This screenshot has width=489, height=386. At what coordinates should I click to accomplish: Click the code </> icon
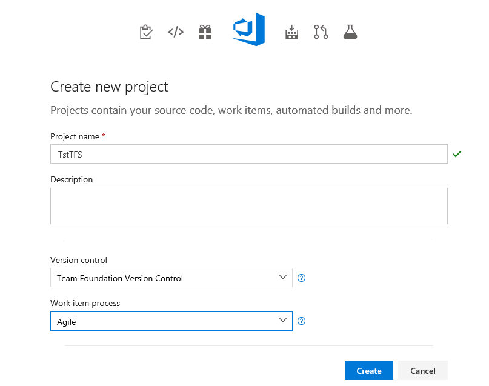[175, 32]
